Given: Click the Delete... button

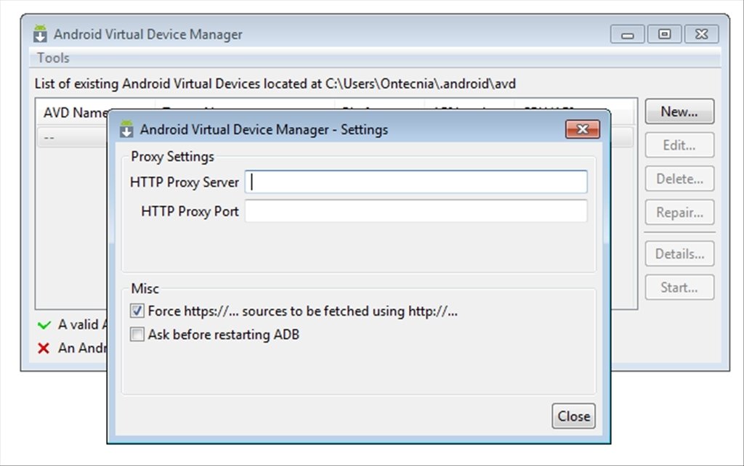Looking at the screenshot, I should (679, 179).
